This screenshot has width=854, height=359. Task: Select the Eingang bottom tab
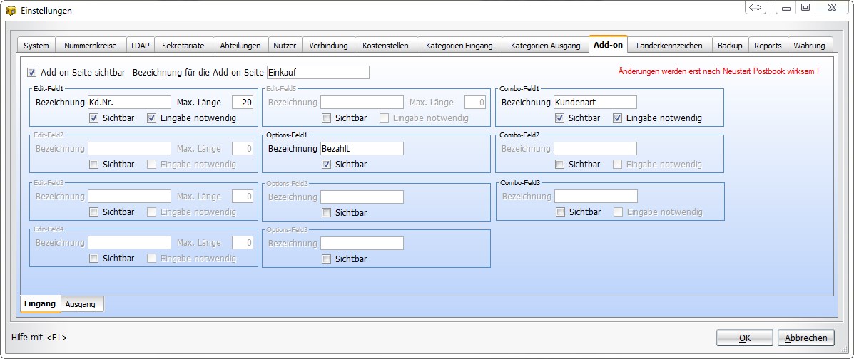(40, 304)
